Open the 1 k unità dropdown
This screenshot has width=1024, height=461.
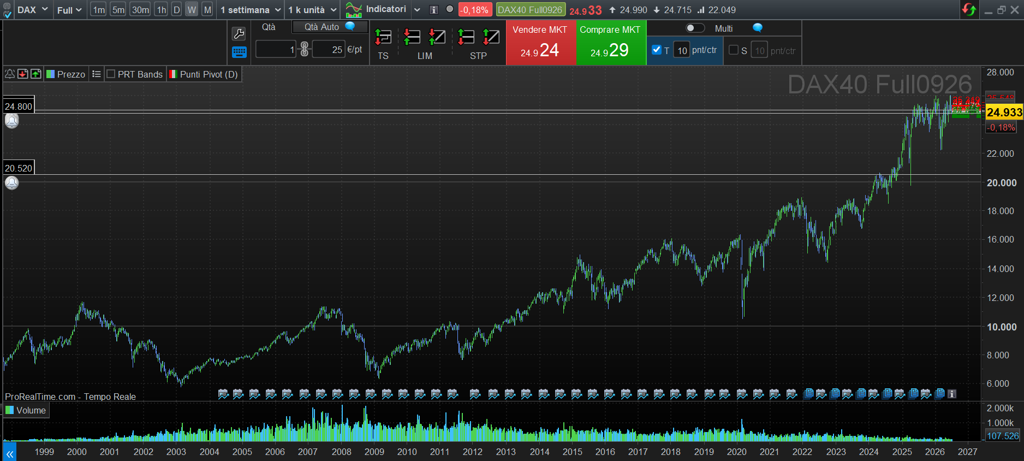312,10
